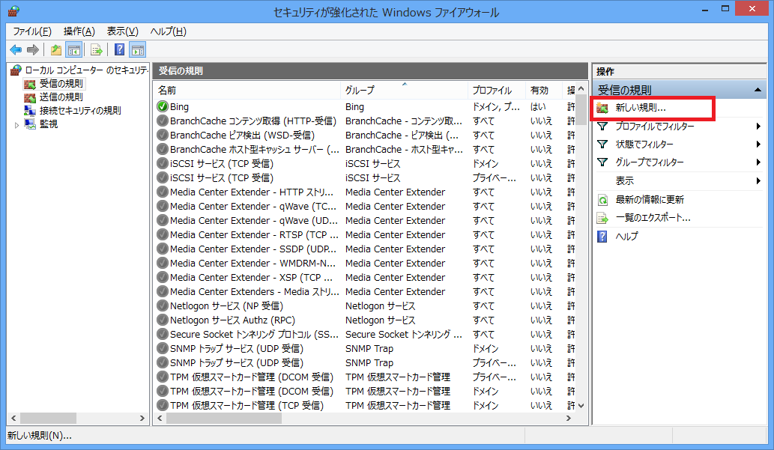Expand the 監視 tree node
Viewport: 774px width, 450px height.
click(17, 125)
